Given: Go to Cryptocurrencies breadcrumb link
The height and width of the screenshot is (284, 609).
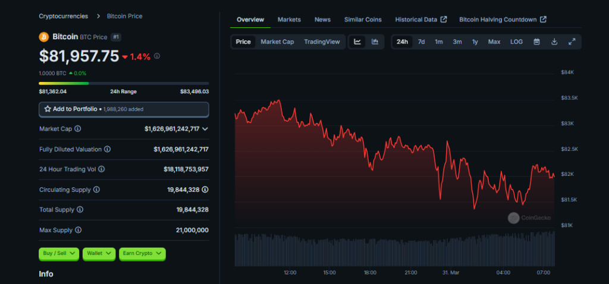Looking at the screenshot, I should coord(63,16).
